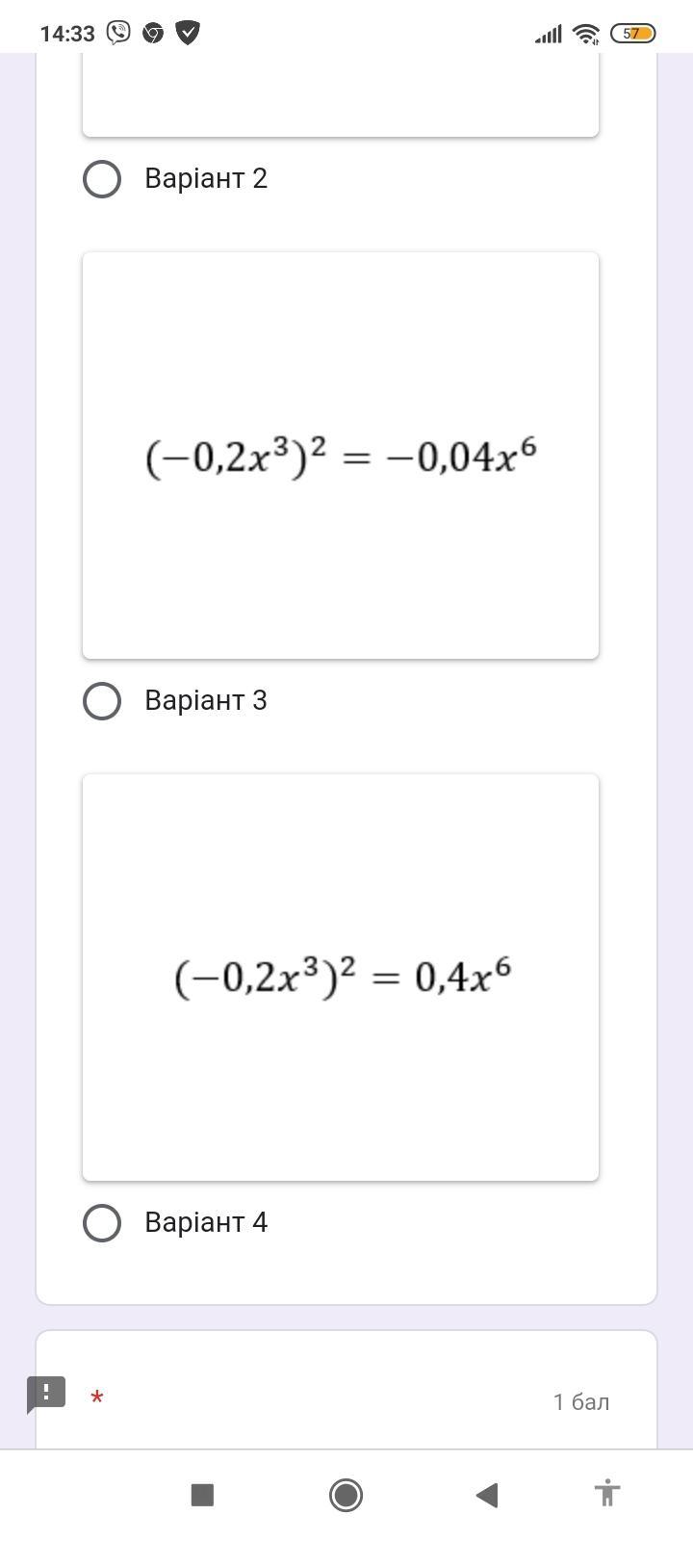Tap the 14:33 clock in the status bar

(67, 34)
